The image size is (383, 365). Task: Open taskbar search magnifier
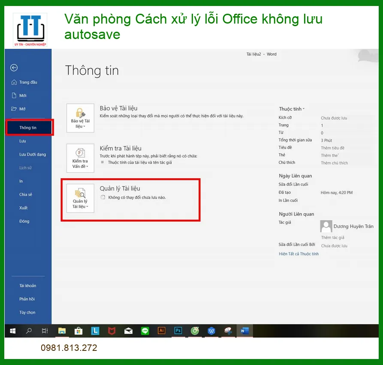[29, 331]
